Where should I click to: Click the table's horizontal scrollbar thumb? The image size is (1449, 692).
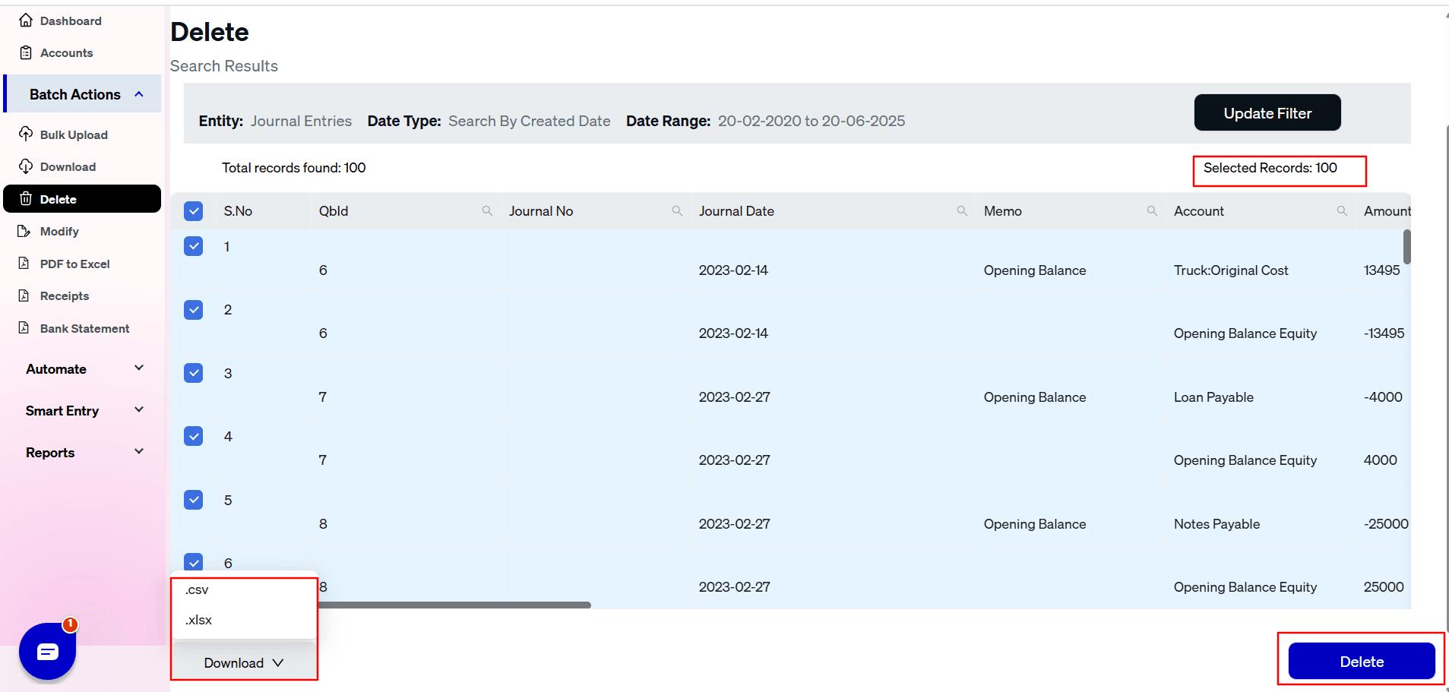454,605
